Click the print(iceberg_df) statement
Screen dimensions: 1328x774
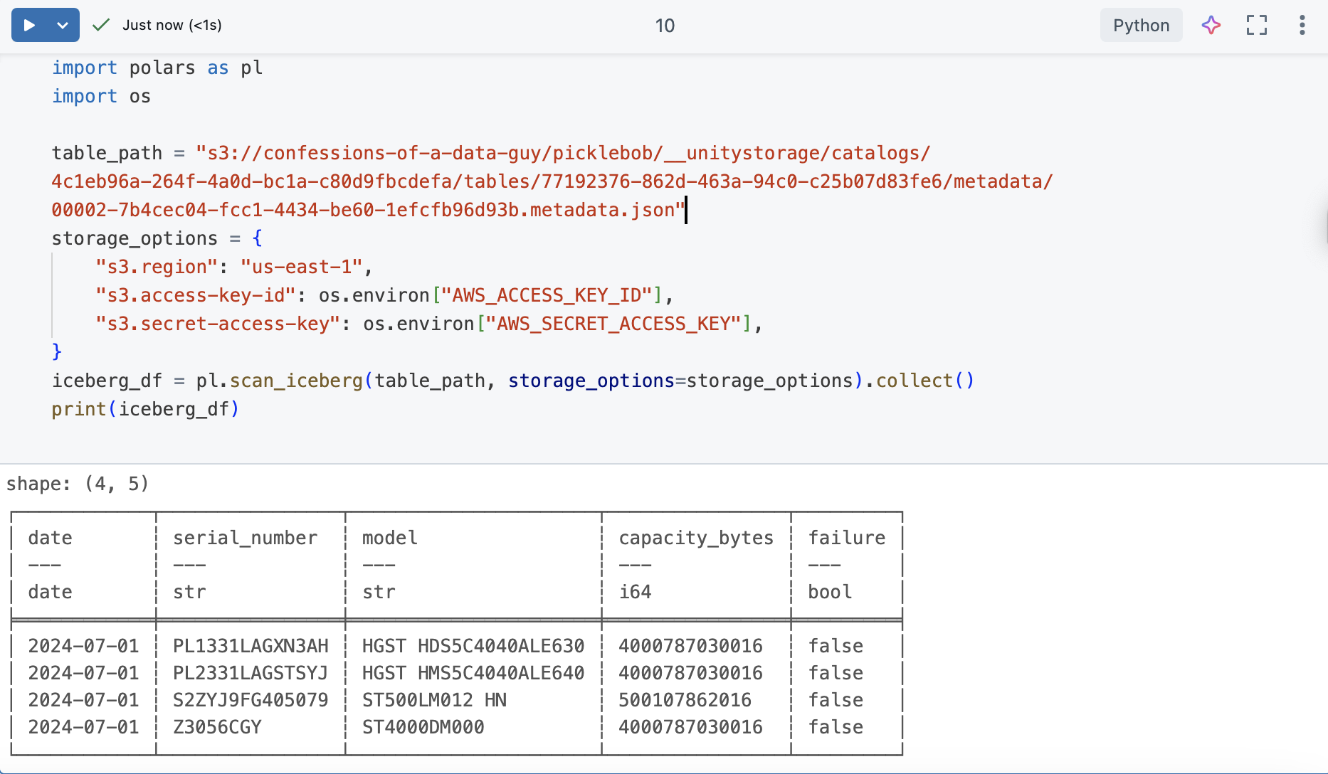(x=145, y=410)
